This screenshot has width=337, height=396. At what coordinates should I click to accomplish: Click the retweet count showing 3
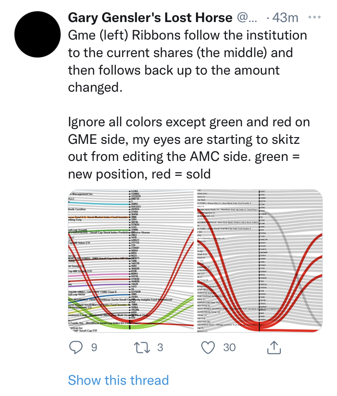click(x=160, y=347)
